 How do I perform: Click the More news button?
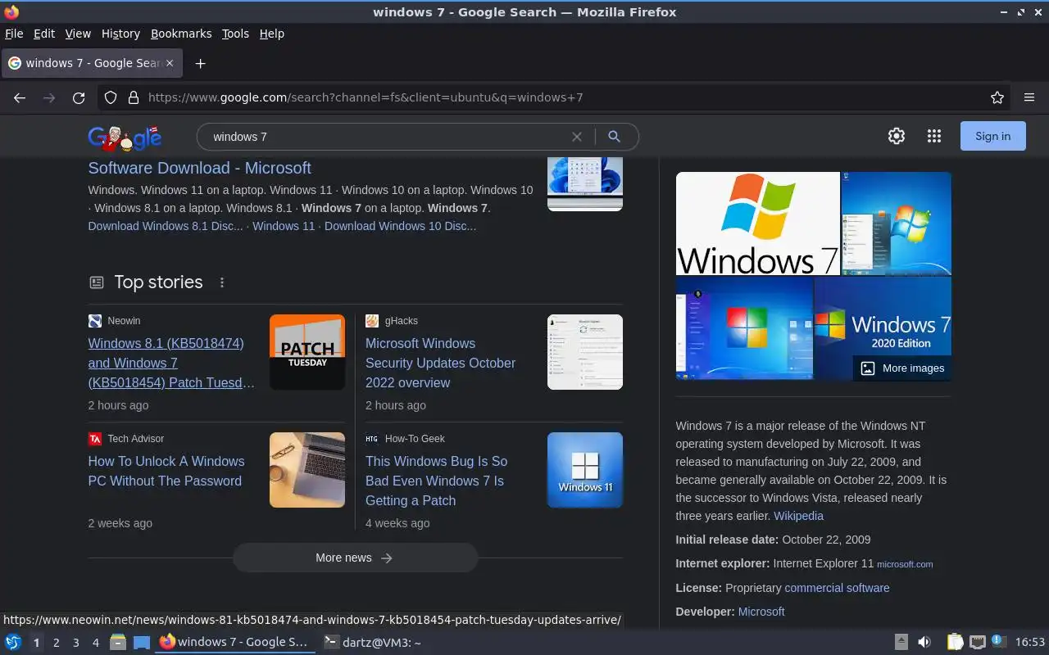pos(355,558)
